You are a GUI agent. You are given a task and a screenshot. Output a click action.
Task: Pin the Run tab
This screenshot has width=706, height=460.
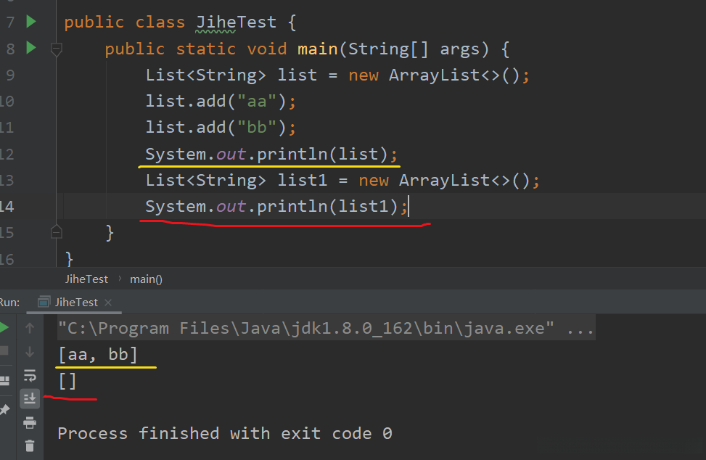click(x=4, y=409)
